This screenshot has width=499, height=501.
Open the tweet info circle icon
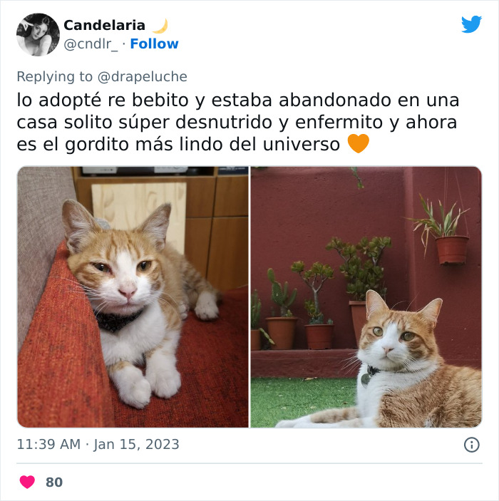point(471,445)
